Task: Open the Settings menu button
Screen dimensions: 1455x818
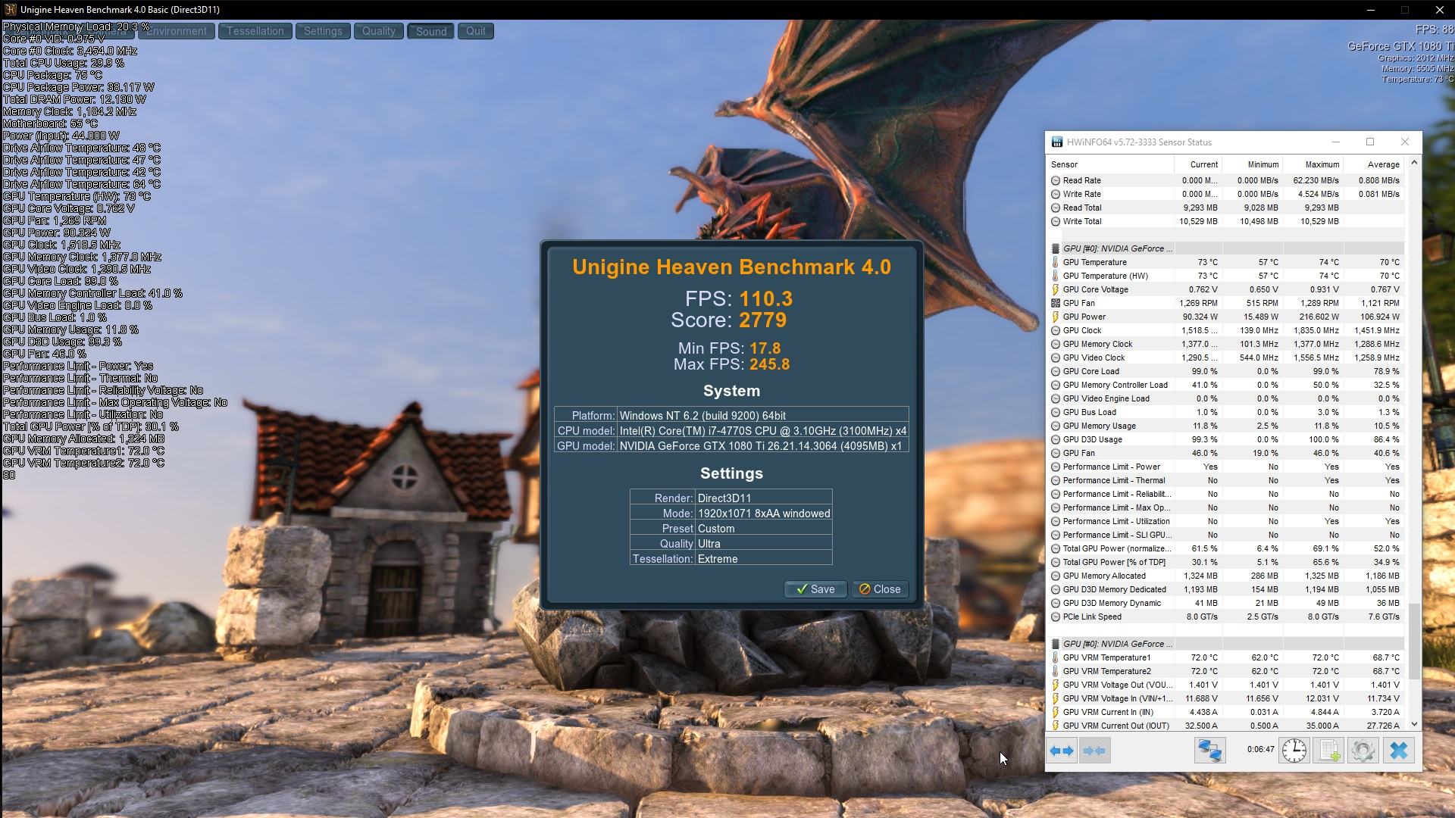Action: click(323, 31)
